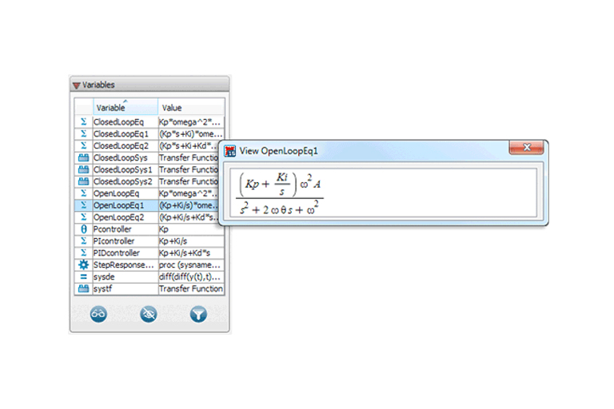Click the glasses view-variable icon
Viewport: 614px width, 409px height.
click(98, 314)
